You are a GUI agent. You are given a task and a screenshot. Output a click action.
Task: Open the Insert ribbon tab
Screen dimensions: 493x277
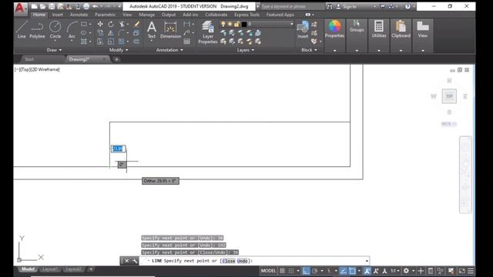[58, 15]
